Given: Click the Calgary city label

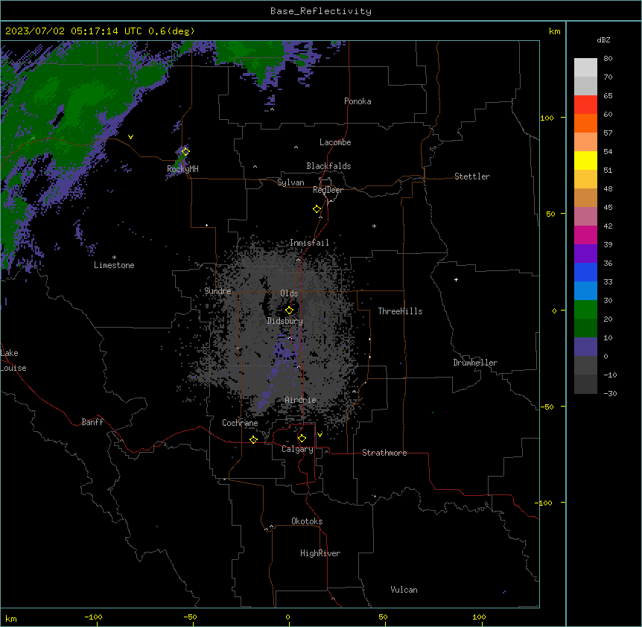Looking at the screenshot, I should (x=297, y=449).
